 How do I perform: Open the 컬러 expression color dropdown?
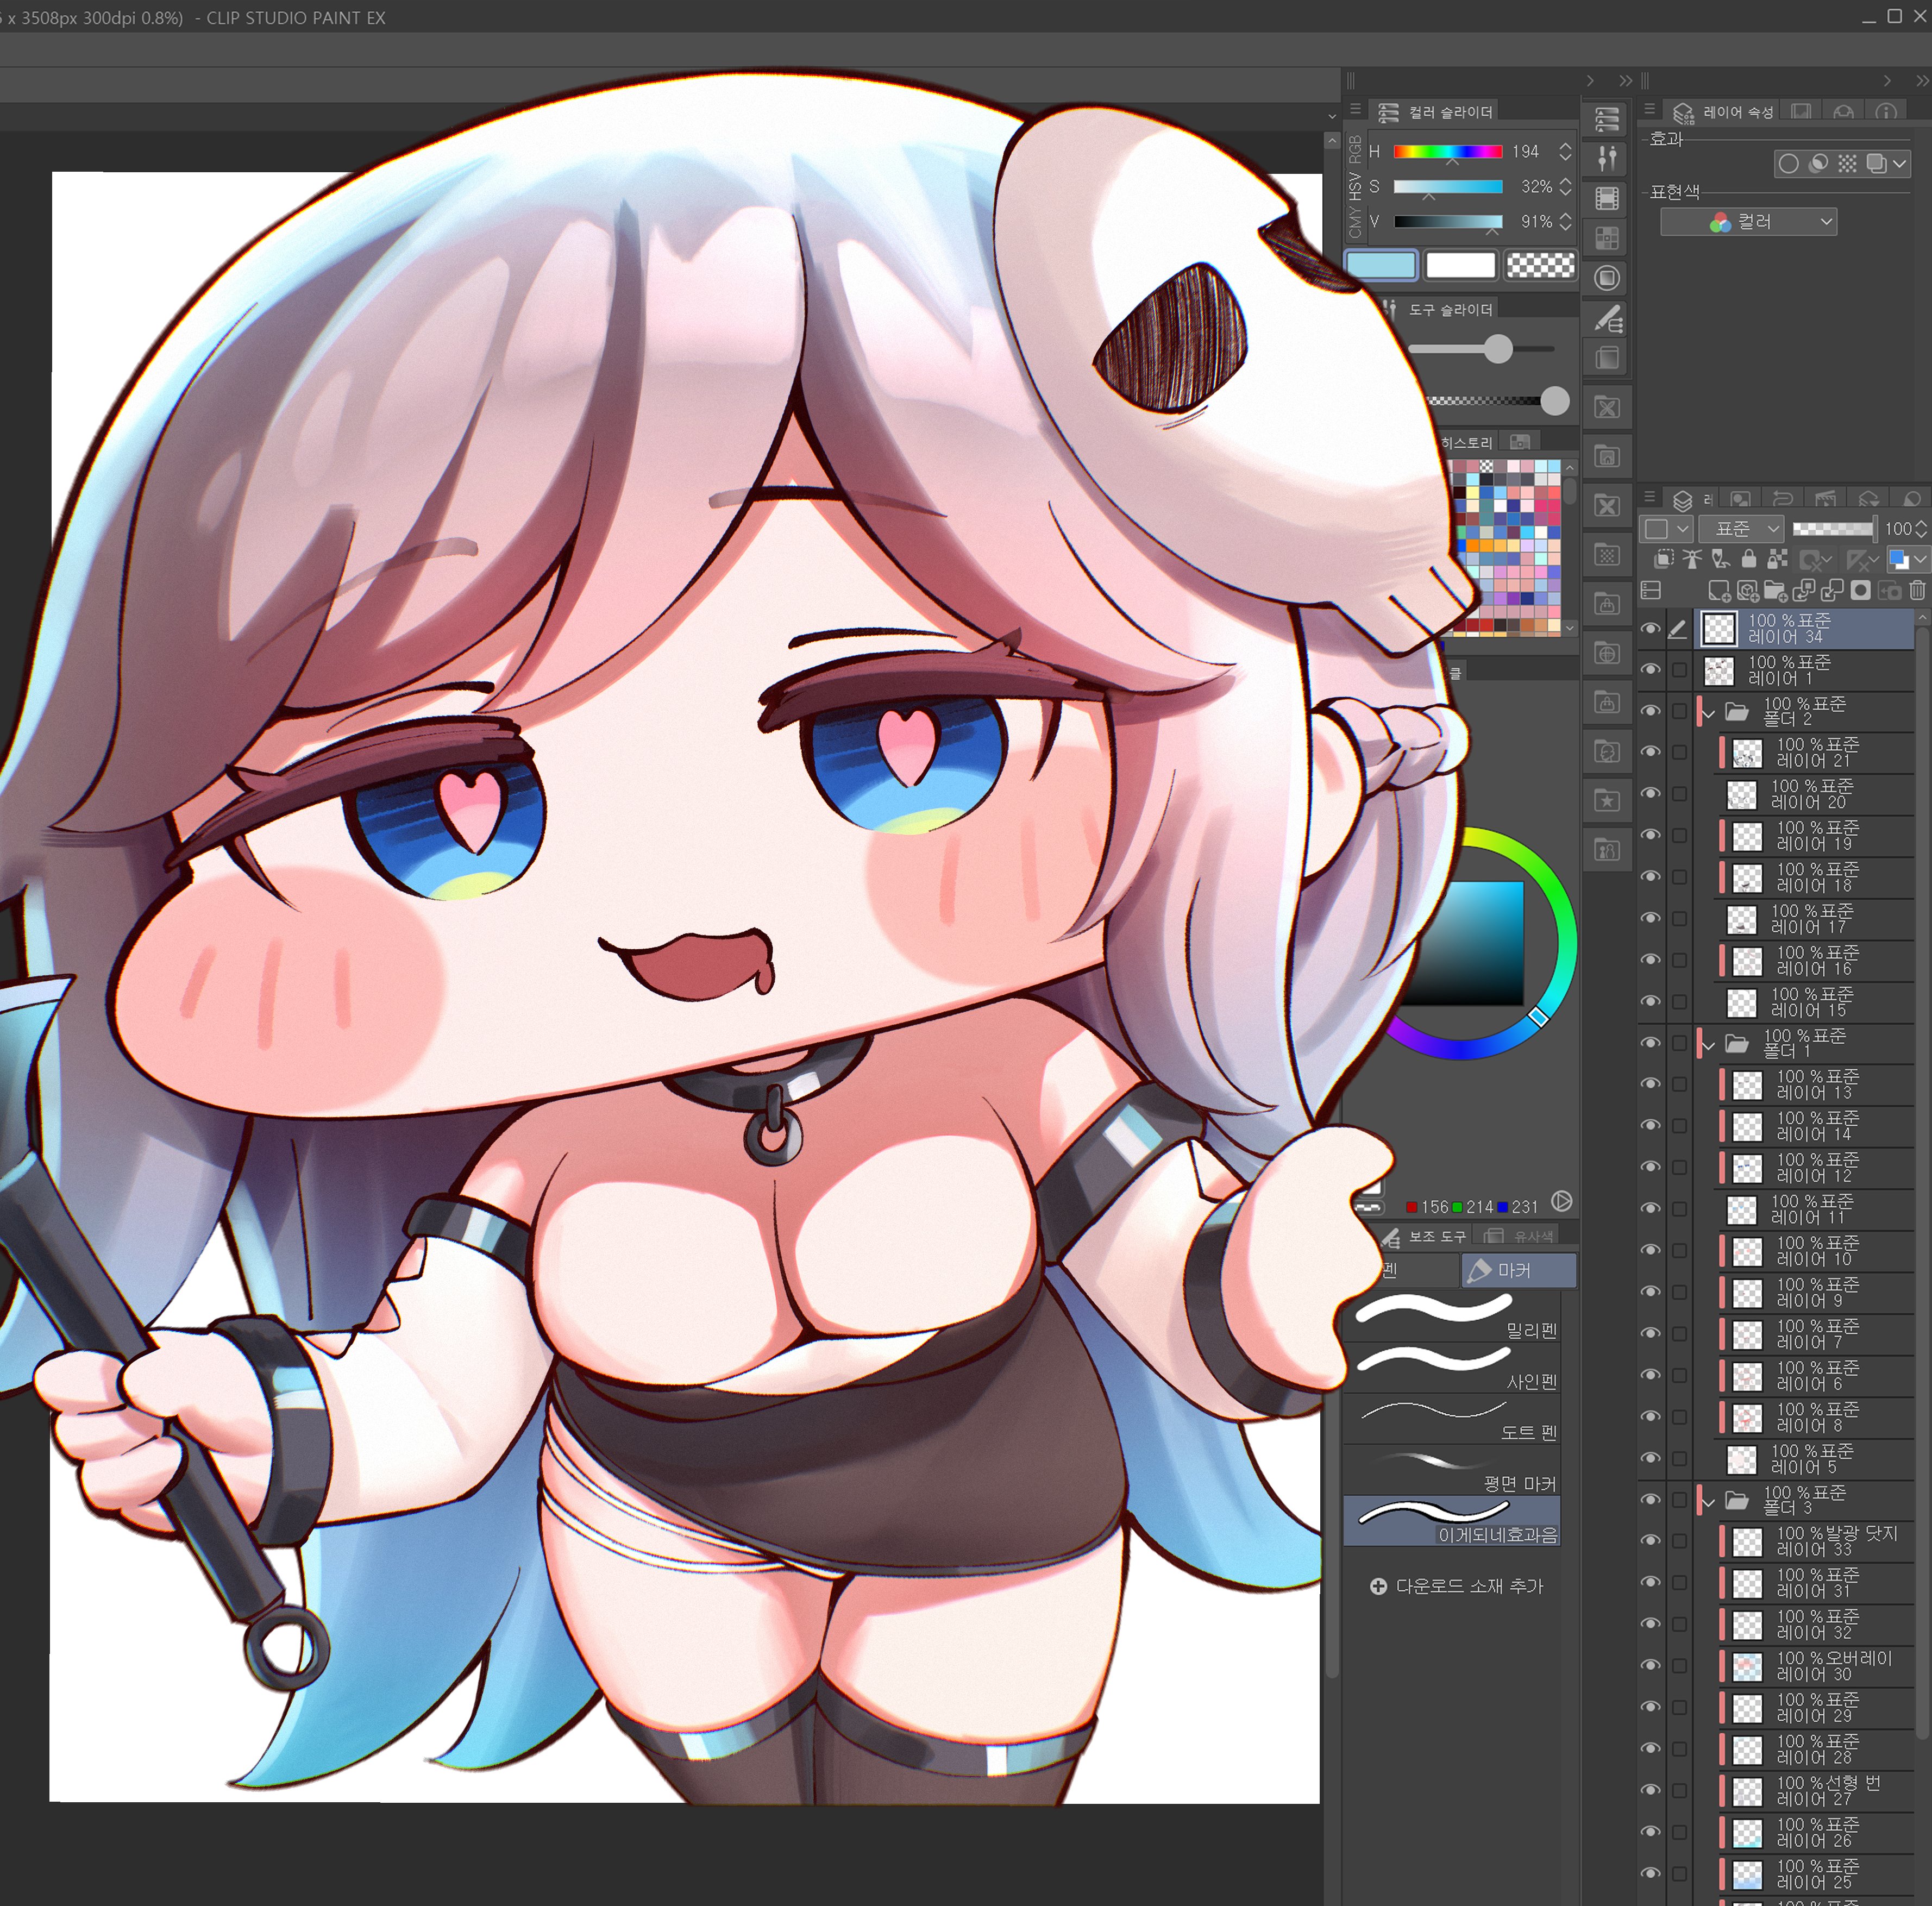pyautogui.click(x=1748, y=222)
